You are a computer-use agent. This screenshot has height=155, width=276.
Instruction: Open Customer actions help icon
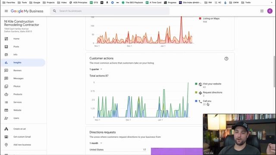pos(226,59)
